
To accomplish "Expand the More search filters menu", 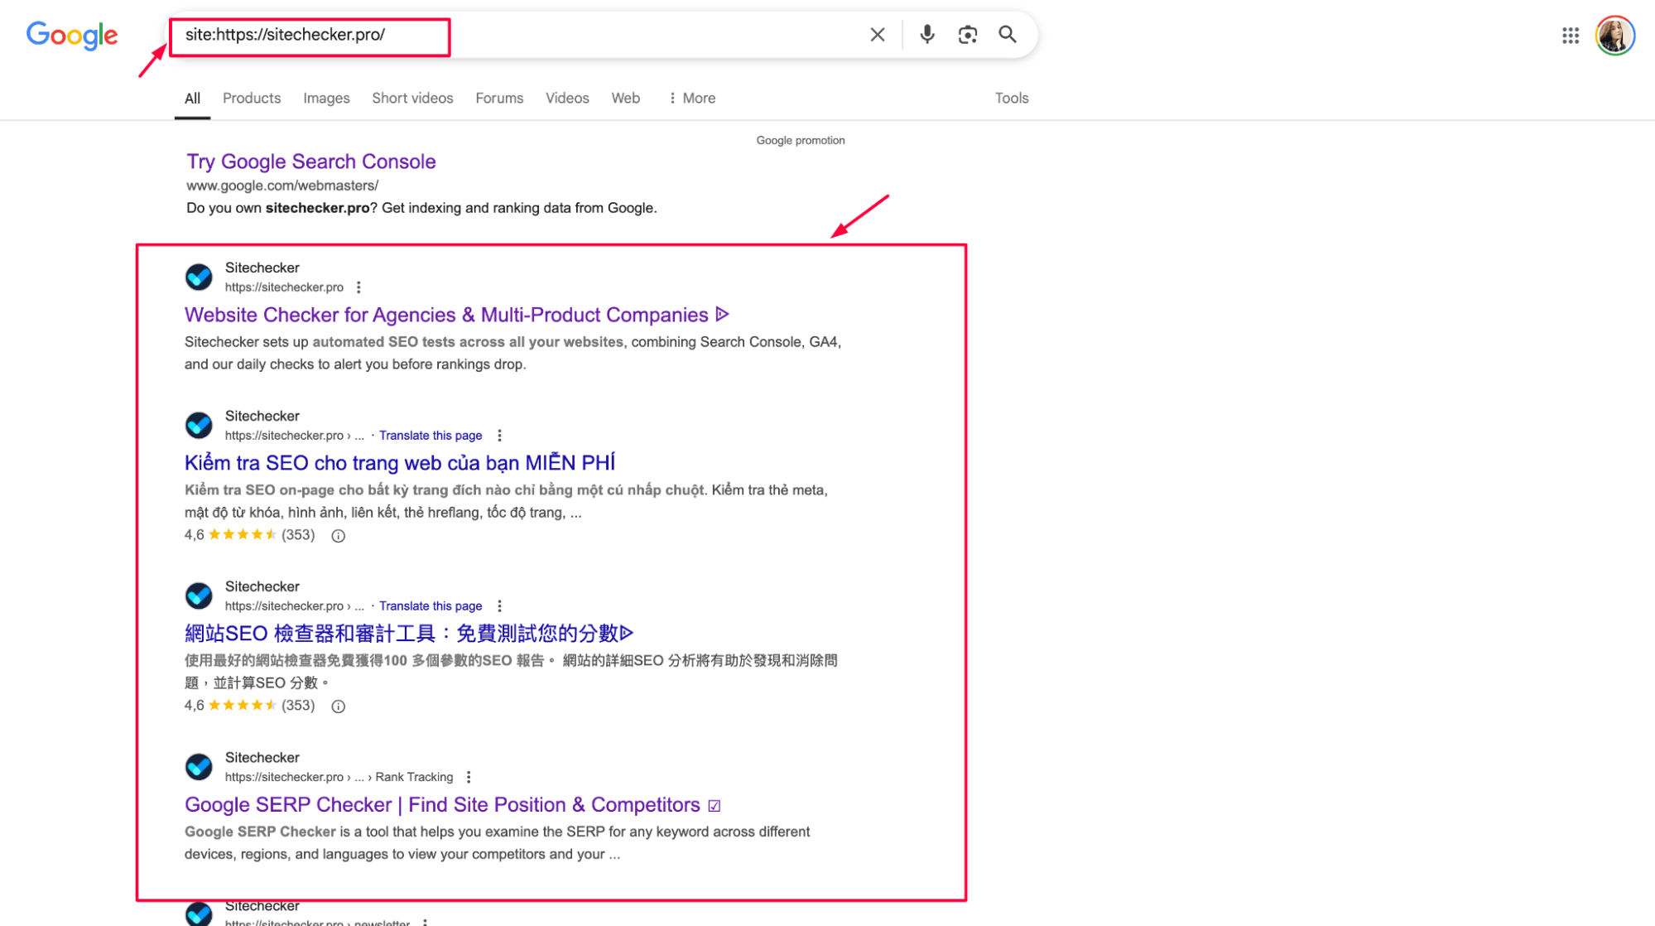I will [x=692, y=98].
